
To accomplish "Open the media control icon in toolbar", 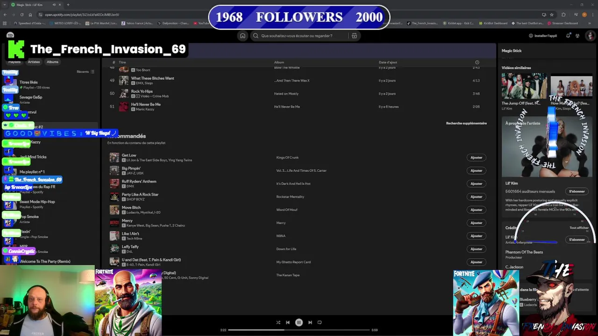I will tap(575, 14).
